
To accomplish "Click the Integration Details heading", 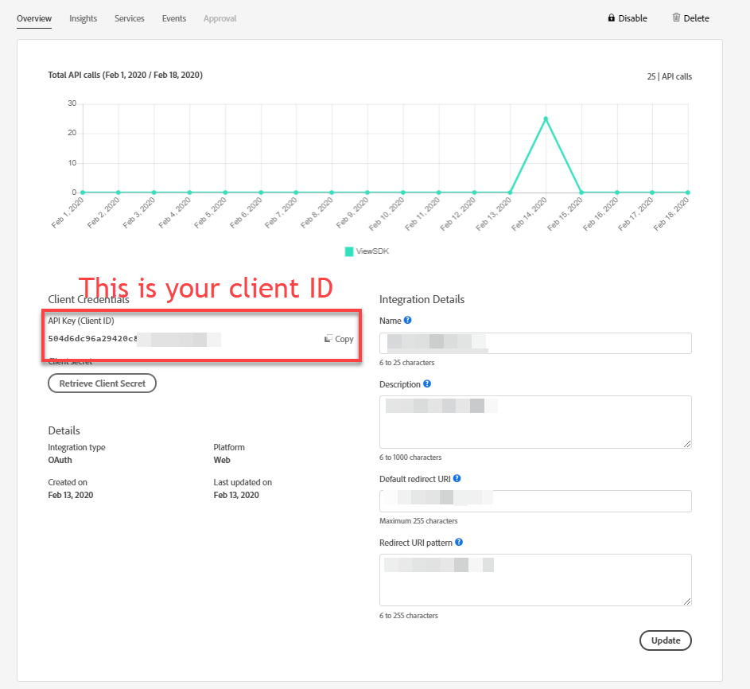I will pyautogui.click(x=422, y=299).
